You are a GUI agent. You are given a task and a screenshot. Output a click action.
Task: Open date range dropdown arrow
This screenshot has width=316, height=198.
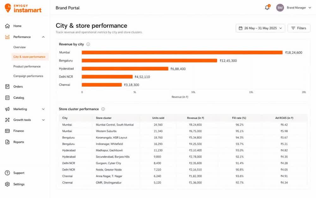click(281, 28)
